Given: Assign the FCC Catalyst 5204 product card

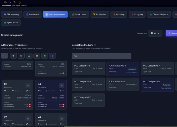Looking at the screenshot, I should [88, 84].
